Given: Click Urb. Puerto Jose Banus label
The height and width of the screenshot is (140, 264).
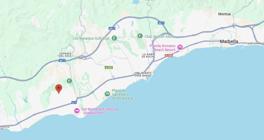Looking at the screenshot, I should coord(143,74).
